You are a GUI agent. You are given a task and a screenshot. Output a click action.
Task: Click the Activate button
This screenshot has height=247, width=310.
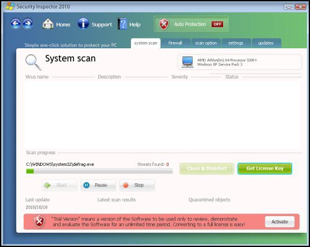tap(280, 222)
